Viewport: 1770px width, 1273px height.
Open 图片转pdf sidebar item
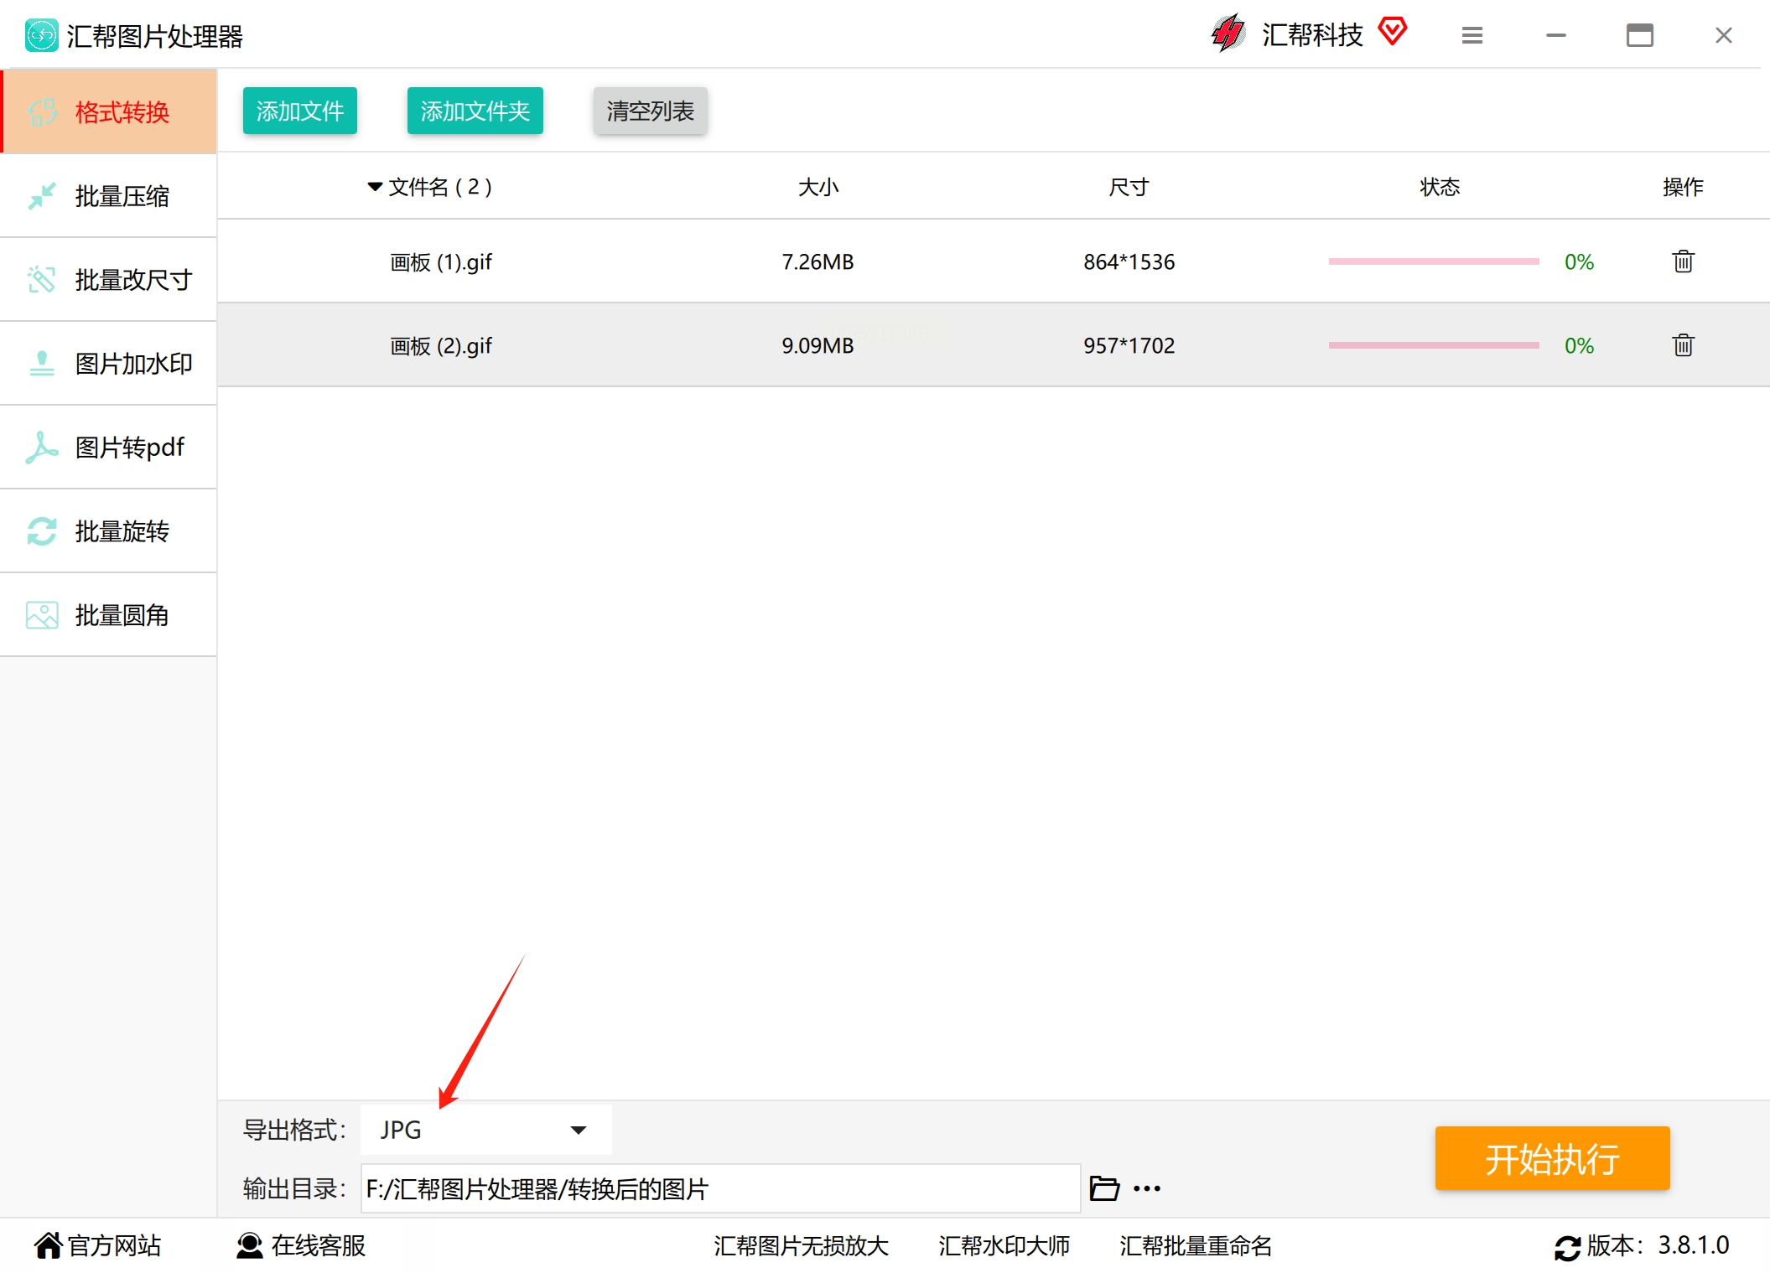tap(109, 448)
